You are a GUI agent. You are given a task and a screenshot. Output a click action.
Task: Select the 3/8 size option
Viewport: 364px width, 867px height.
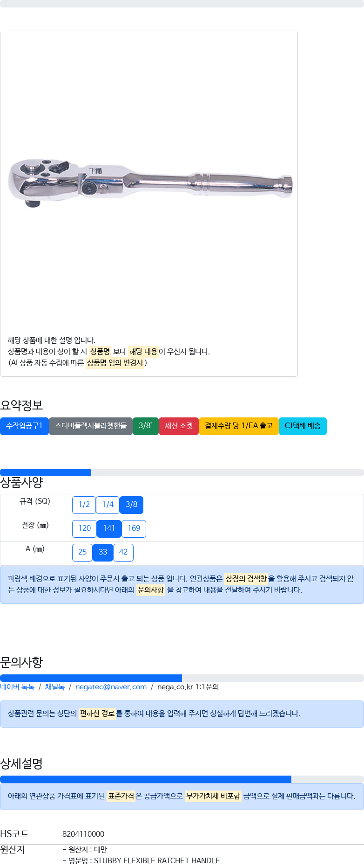132,505
